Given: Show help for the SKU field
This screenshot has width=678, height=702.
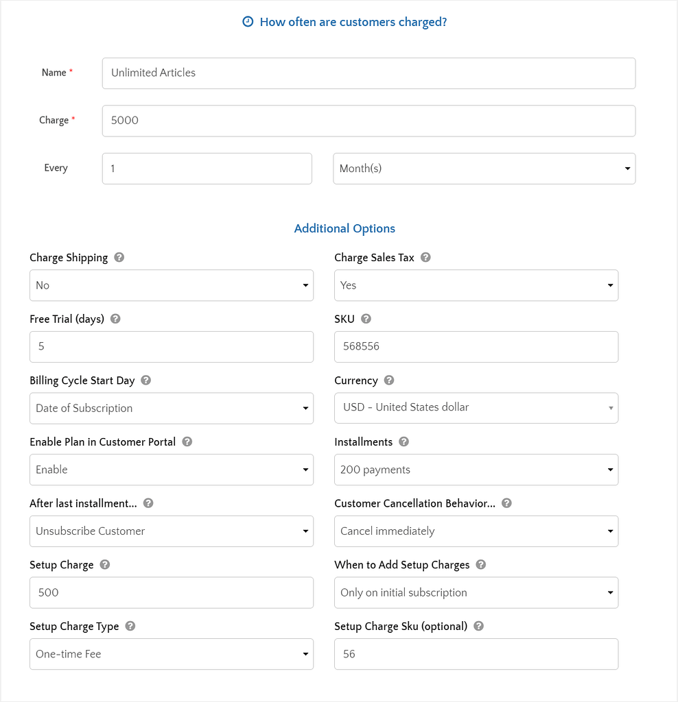Looking at the screenshot, I should 366,319.
